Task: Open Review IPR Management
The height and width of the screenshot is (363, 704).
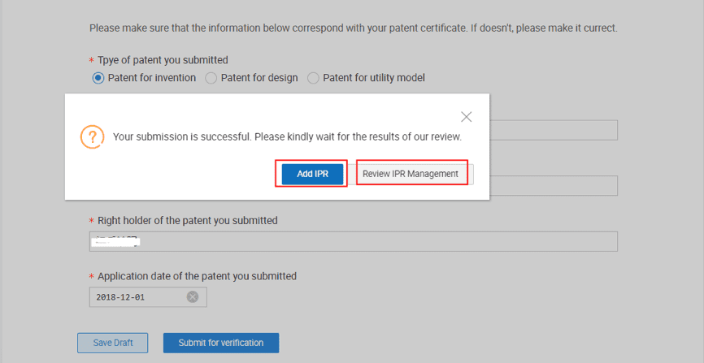Action: (411, 174)
